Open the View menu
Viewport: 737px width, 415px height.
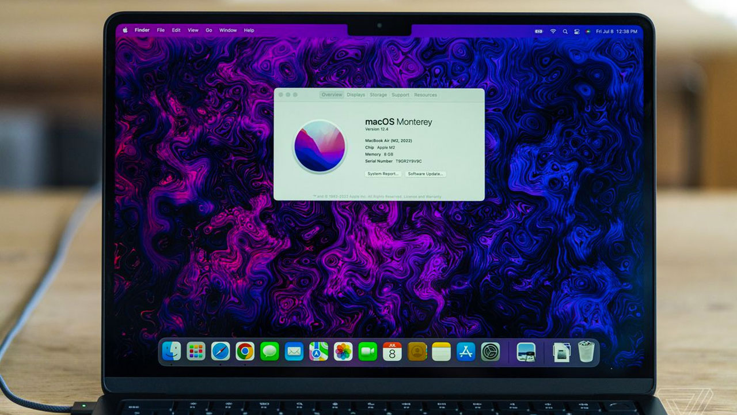[x=193, y=30]
